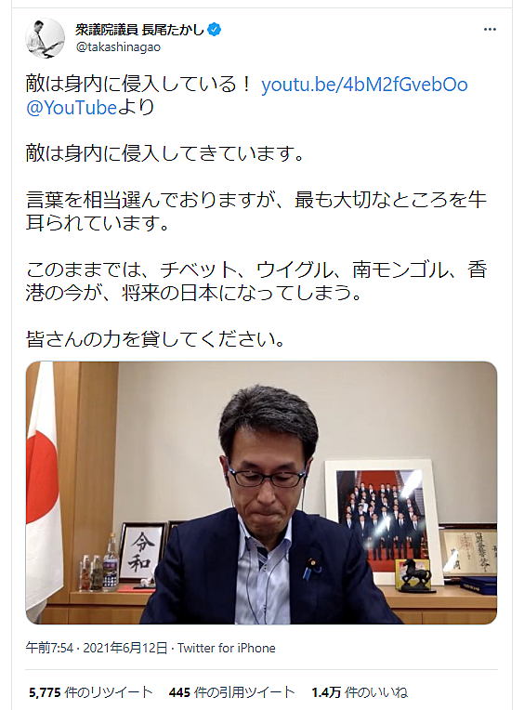The image size is (524, 710).
Task: Click the 2021年6月12日 date text
Action: click(125, 648)
